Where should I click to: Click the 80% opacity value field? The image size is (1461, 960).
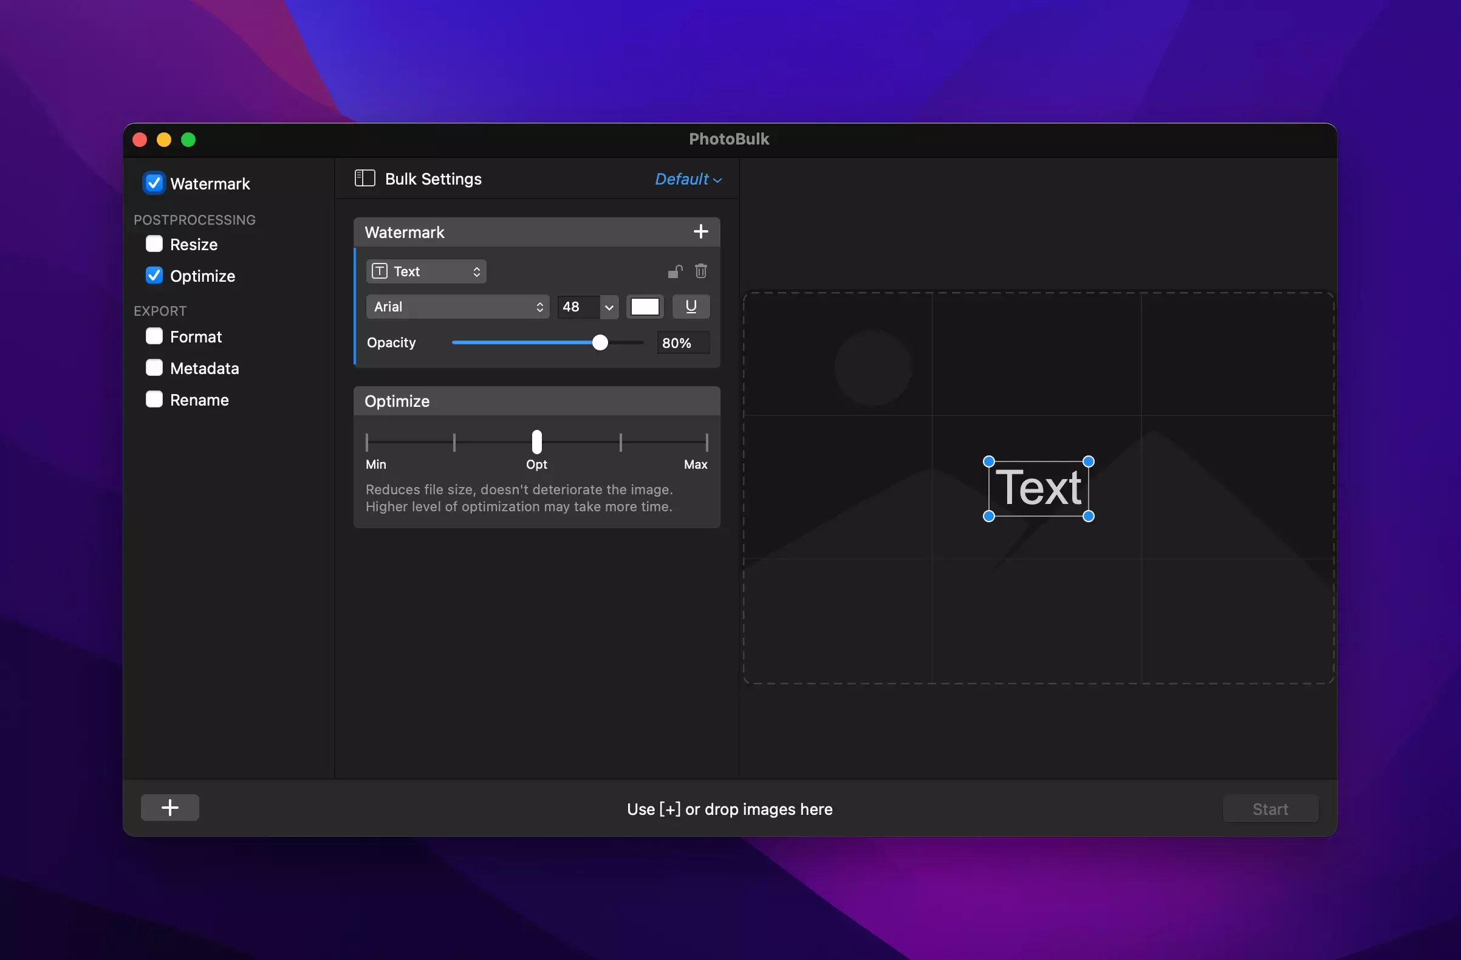coord(682,343)
